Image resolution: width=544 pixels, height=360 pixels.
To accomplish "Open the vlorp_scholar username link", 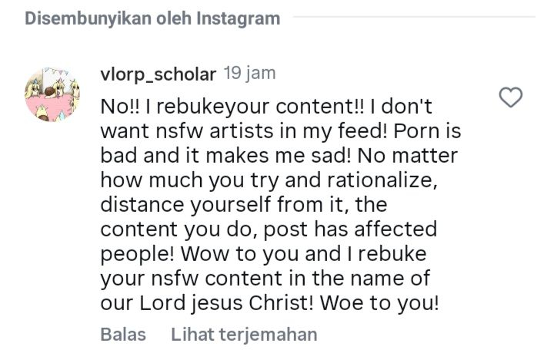I will click(159, 74).
